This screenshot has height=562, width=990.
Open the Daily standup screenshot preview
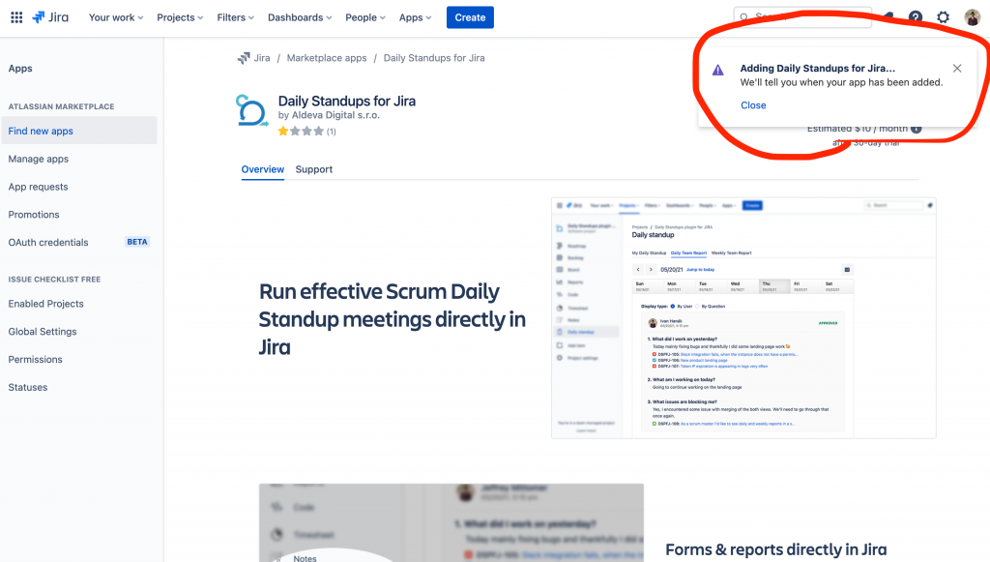743,317
